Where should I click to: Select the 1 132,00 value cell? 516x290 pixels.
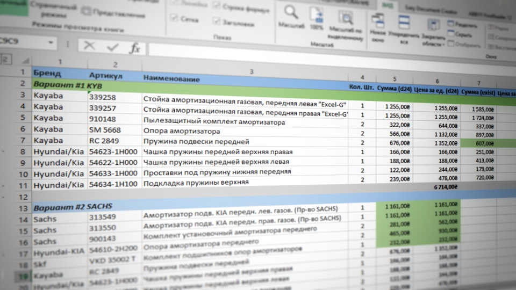(x=436, y=134)
